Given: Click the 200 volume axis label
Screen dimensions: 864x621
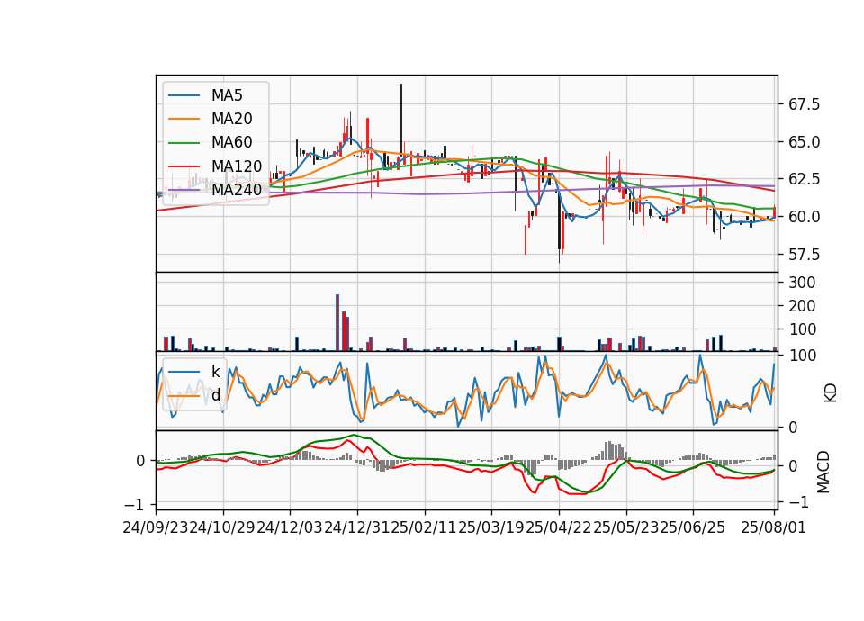Looking at the screenshot, I should [802, 306].
